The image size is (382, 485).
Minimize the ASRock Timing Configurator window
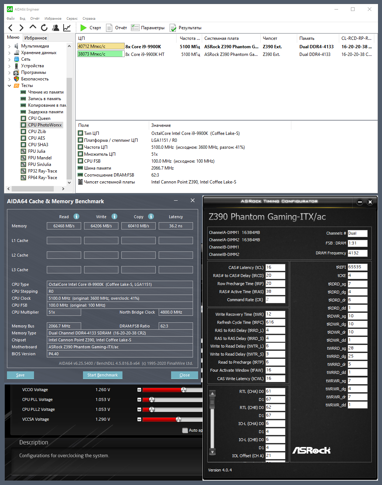click(x=360, y=202)
